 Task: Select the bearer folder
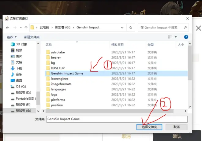[x=116, y=58]
